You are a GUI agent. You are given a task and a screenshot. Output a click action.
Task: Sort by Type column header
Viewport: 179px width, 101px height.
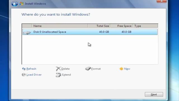[145, 26]
